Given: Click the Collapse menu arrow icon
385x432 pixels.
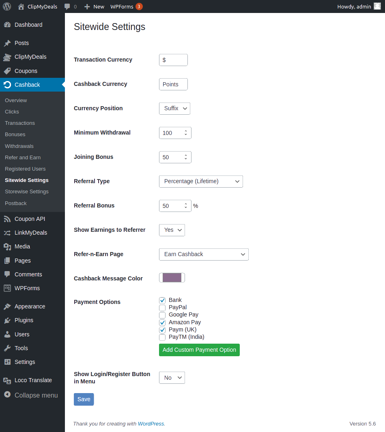Looking at the screenshot, I should click(7, 395).
